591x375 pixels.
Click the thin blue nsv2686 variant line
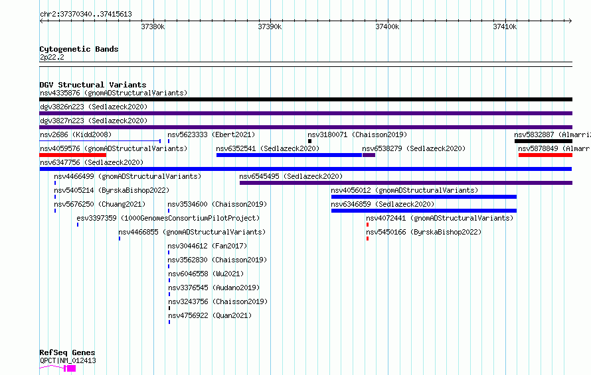(100, 141)
